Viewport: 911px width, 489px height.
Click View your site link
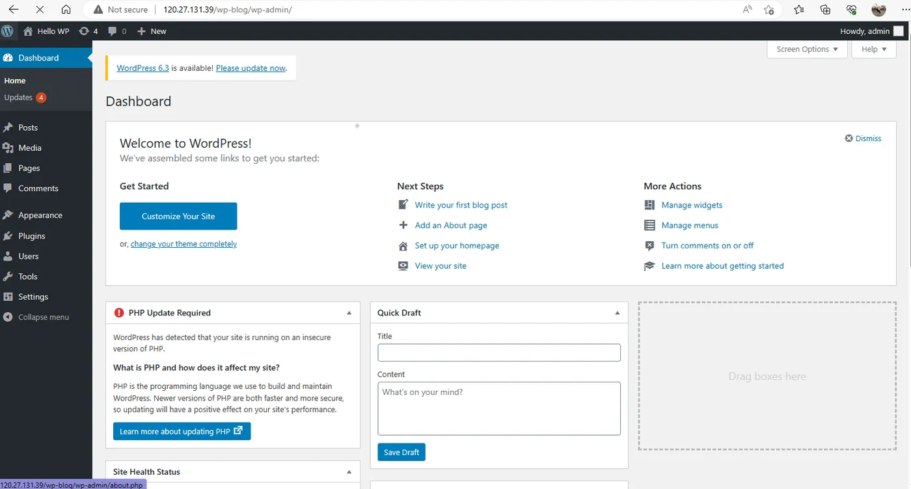(x=441, y=265)
